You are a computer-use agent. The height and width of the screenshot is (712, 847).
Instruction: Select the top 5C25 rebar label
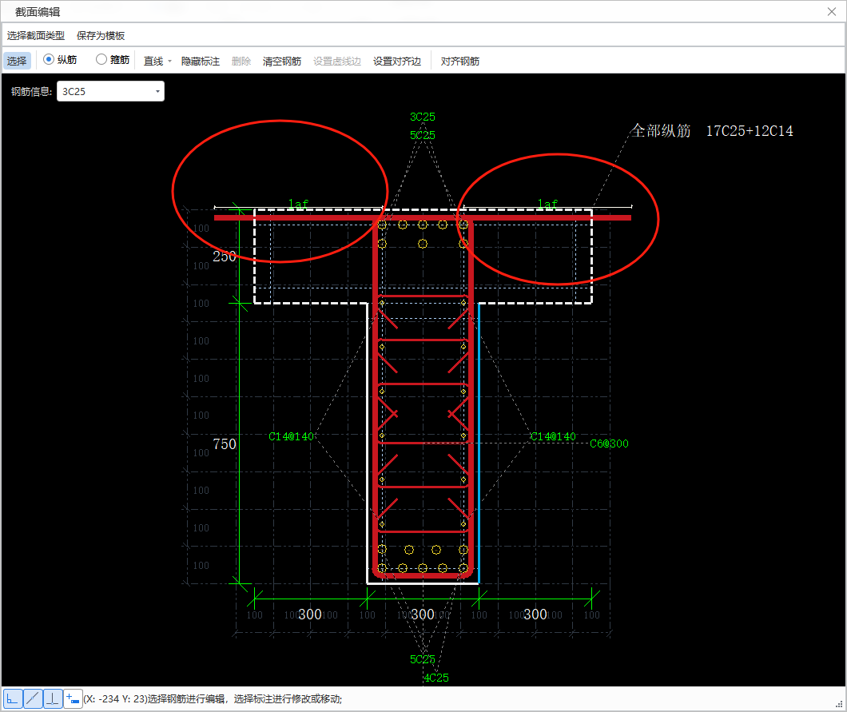(x=423, y=135)
